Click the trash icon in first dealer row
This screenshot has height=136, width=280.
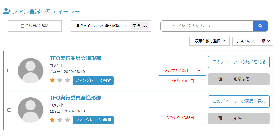[220, 79]
